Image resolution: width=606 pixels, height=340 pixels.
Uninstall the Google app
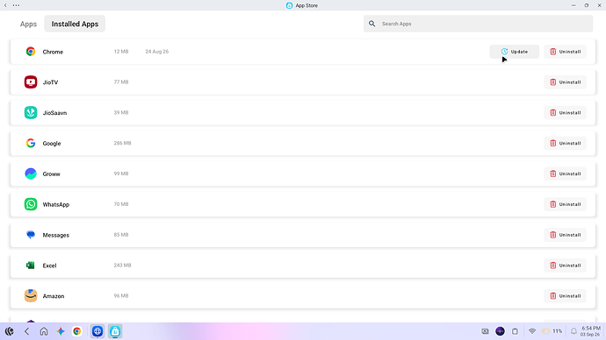click(565, 143)
